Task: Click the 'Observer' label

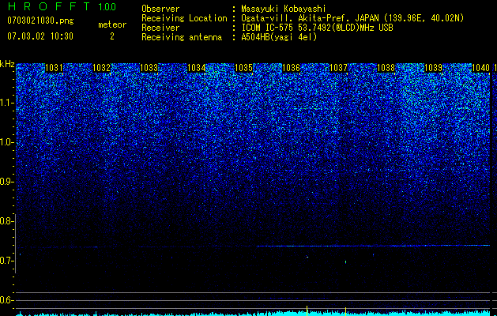Action: pos(160,9)
